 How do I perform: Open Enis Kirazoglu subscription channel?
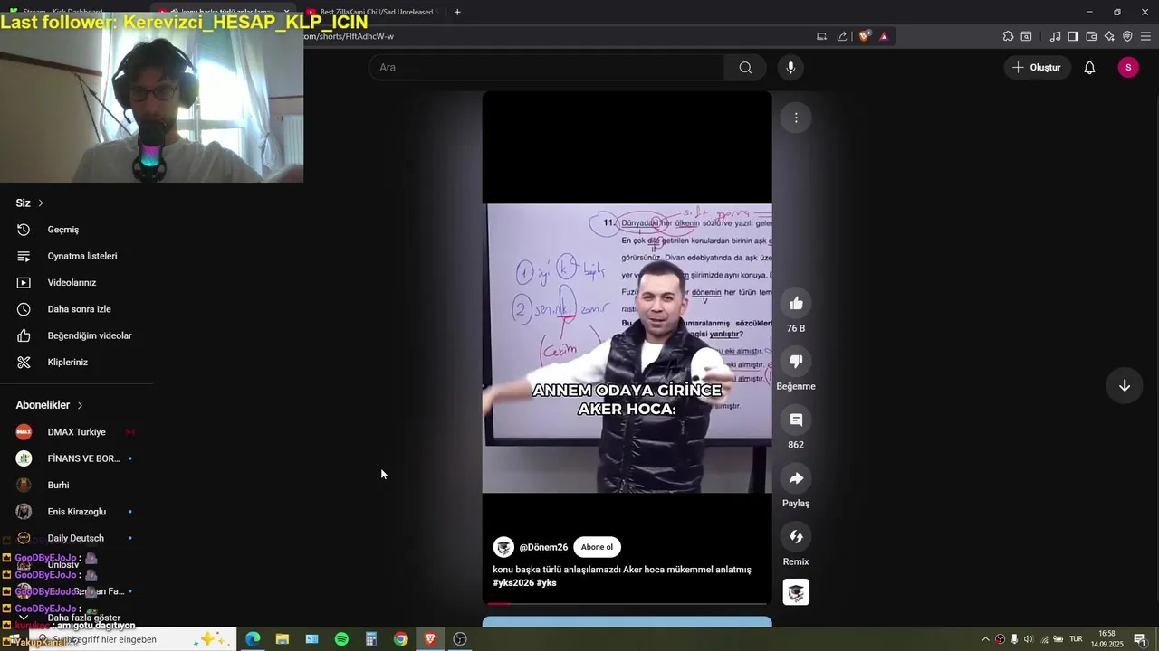(77, 512)
